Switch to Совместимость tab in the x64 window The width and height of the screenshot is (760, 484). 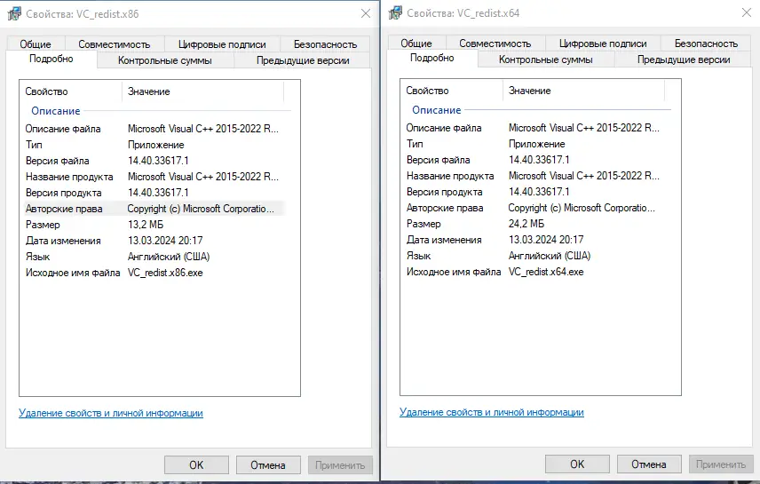495,43
